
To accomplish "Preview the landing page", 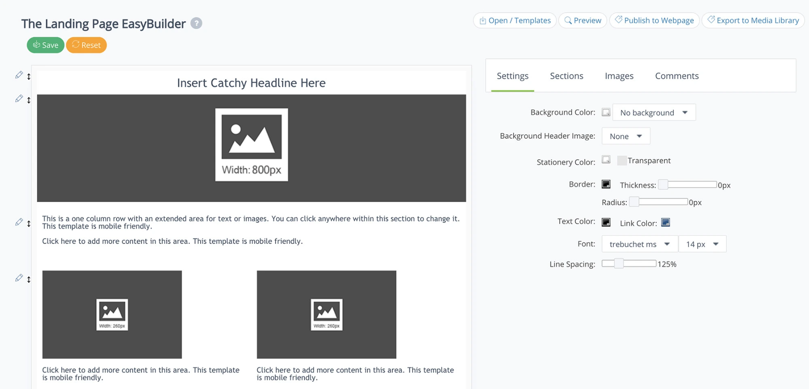I will point(583,20).
